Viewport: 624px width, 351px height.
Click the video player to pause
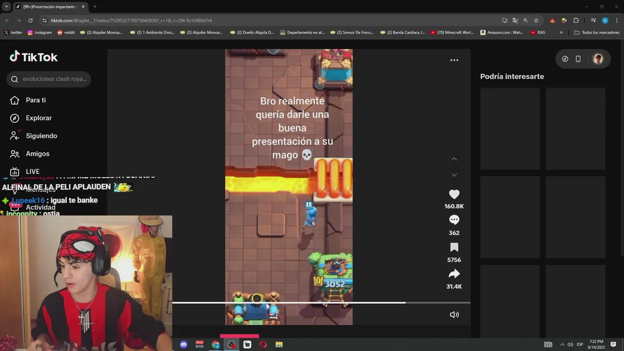pyautogui.click(x=289, y=187)
